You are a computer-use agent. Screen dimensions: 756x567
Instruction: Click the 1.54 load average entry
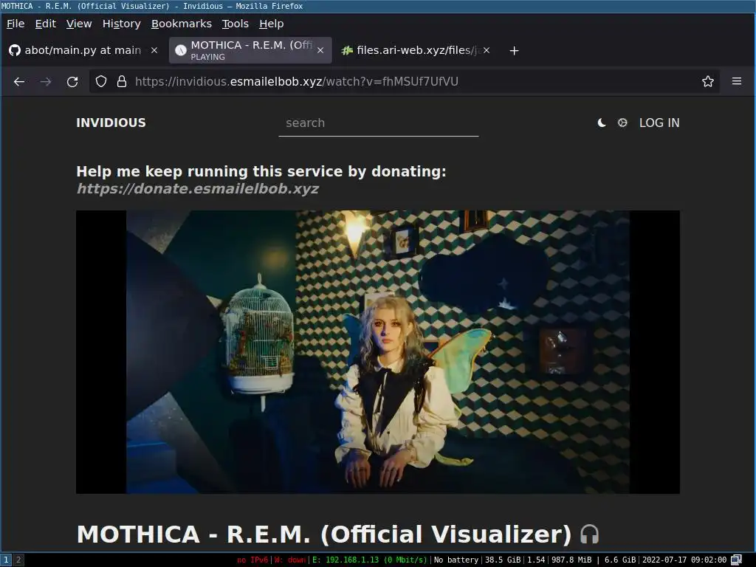point(536,560)
